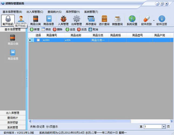Collapse the left panel via splitter handle
This screenshot has width=174, height=135.
pyautogui.click(x=27, y=79)
